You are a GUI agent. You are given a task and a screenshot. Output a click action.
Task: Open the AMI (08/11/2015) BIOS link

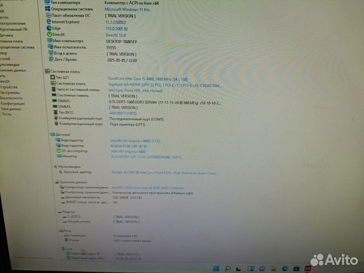tap(123, 113)
